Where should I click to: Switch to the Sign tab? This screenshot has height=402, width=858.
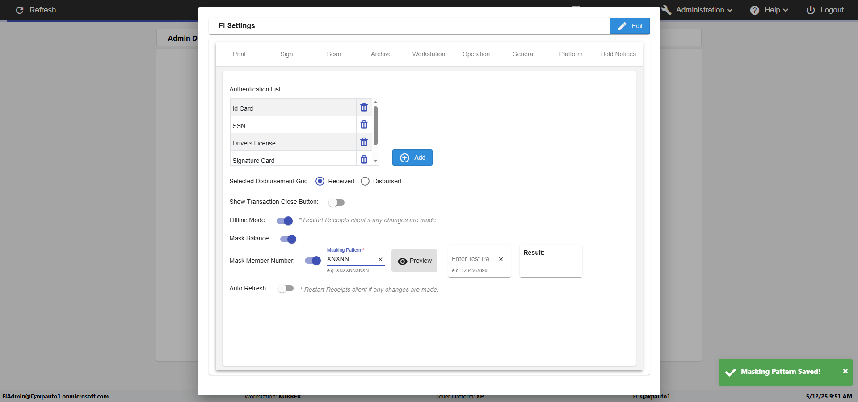tap(286, 54)
